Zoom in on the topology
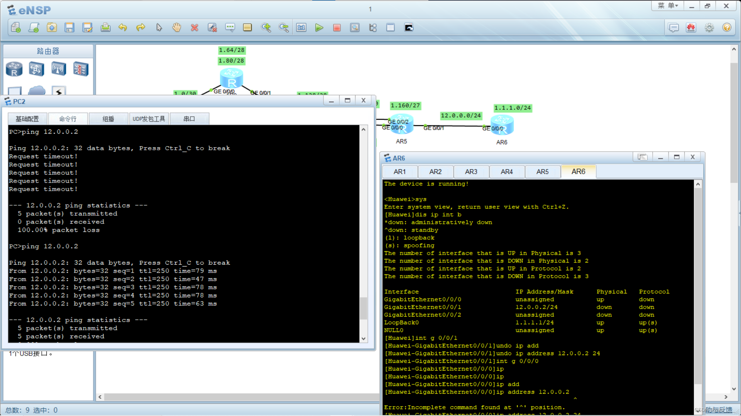This screenshot has width=741, height=416. 266,27
